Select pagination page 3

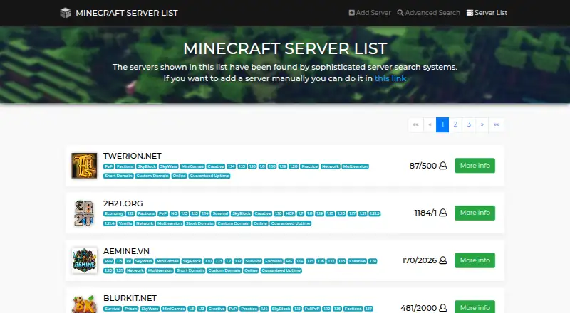point(469,124)
